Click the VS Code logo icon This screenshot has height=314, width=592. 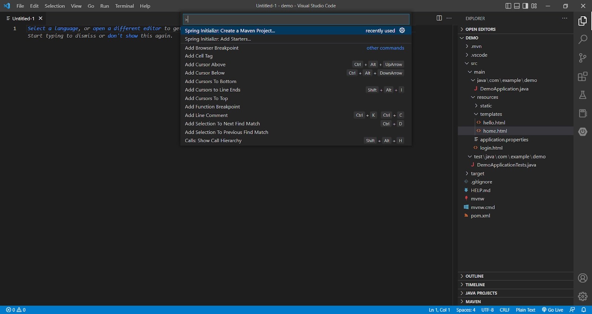[x=7, y=6]
